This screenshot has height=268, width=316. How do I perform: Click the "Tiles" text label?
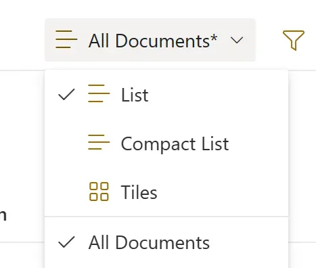[x=139, y=192]
